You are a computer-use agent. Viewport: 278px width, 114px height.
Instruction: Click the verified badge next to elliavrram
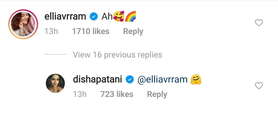coord(93,17)
